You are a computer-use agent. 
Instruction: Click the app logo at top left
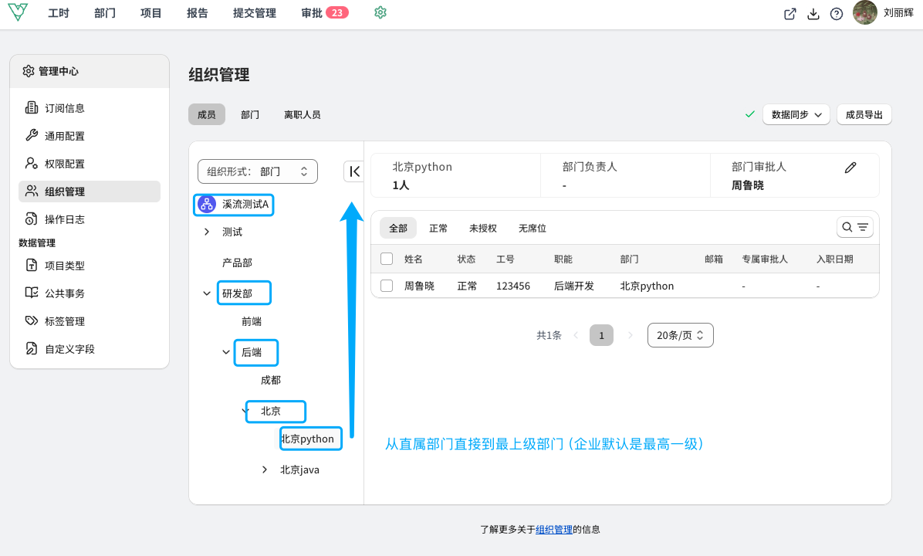pyautogui.click(x=18, y=12)
